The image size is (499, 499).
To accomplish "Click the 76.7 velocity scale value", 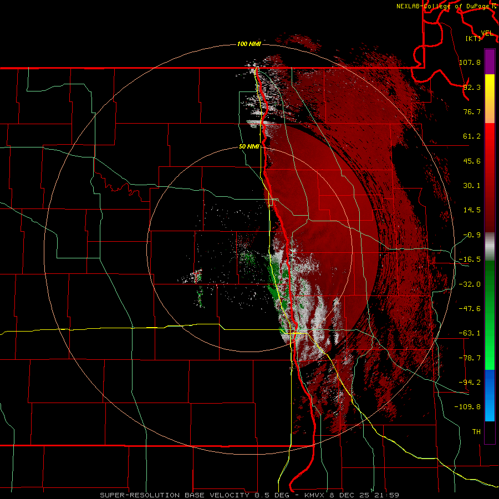I will coord(472,111).
